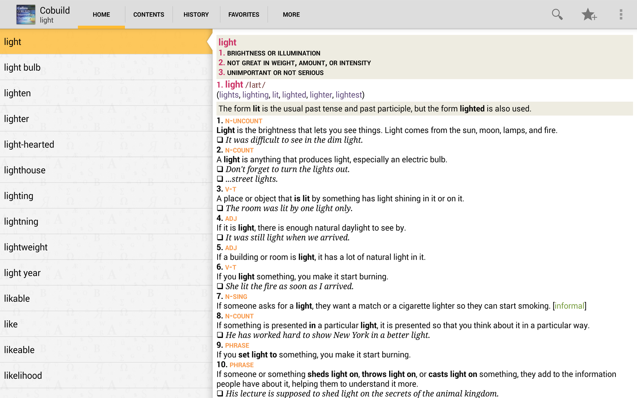Open the FAVORITES tab
Image resolution: width=637 pixels, height=398 pixels.
tap(244, 15)
